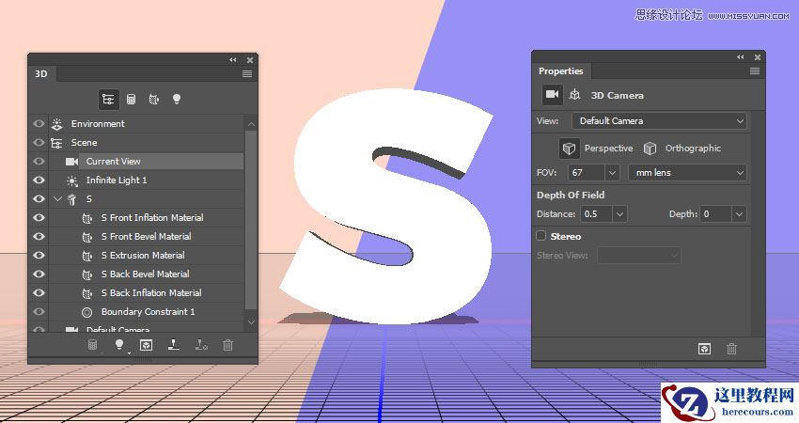This screenshot has width=799, height=423.
Task: Filter 3D panel by materials
Action: (154, 99)
